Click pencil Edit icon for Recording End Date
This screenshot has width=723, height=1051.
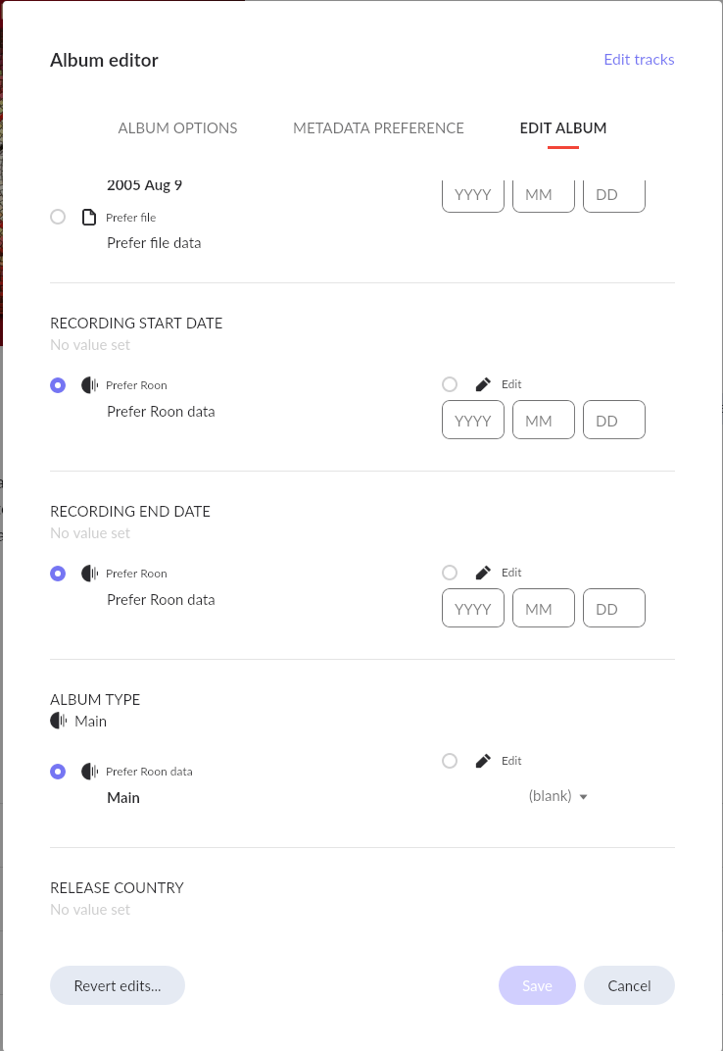click(x=482, y=573)
